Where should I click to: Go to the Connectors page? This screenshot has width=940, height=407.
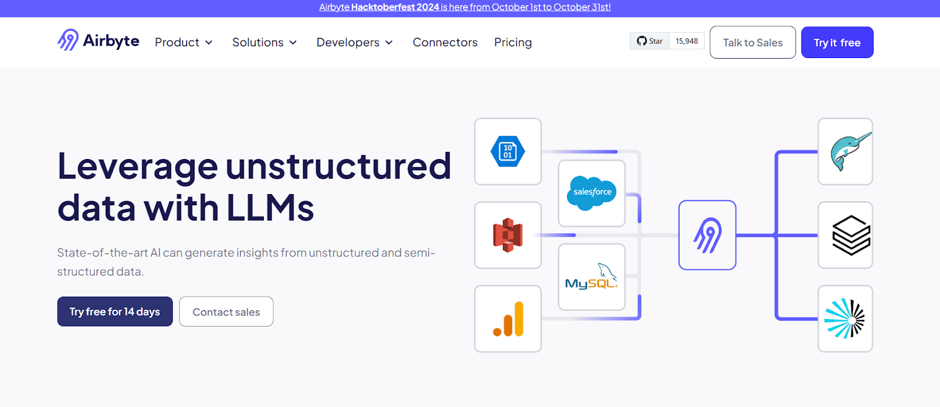(445, 42)
